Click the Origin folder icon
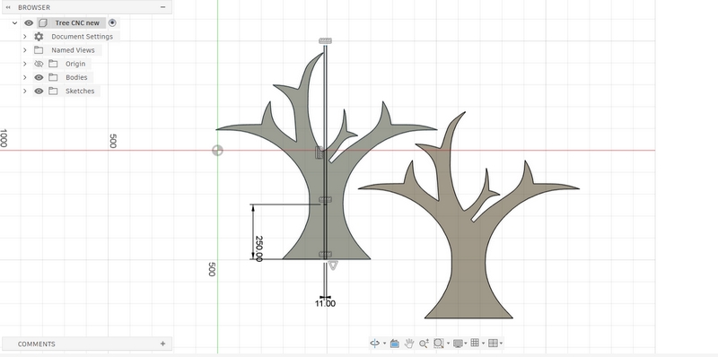 tap(53, 64)
